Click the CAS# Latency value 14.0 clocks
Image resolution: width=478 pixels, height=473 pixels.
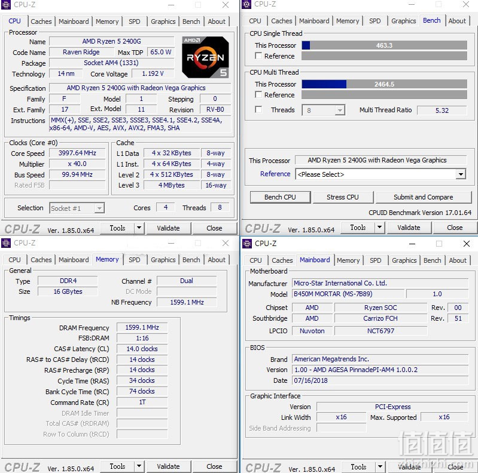(142, 349)
